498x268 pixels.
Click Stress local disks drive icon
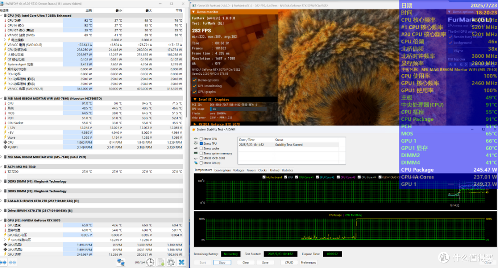pyautogui.click(x=196, y=158)
